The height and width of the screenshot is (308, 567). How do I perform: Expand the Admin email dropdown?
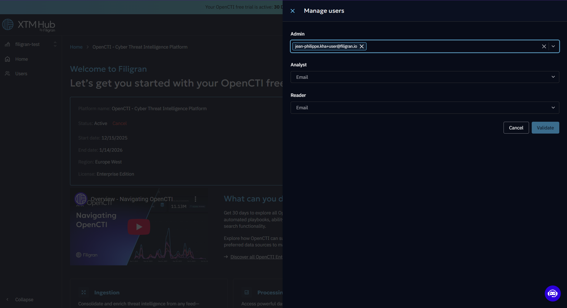pyautogui.click(x=553, y=46)
